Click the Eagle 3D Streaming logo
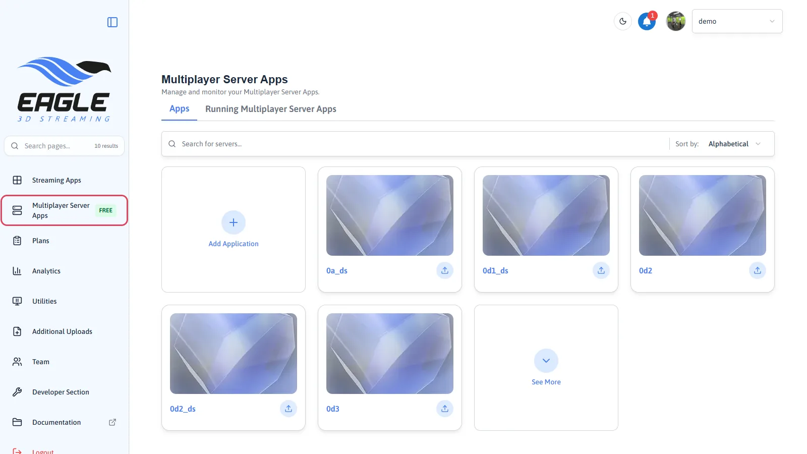 click(x=64, y=89)
